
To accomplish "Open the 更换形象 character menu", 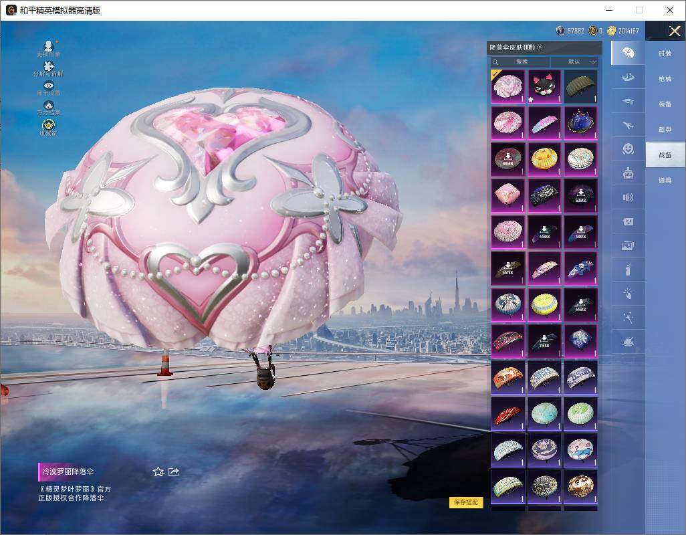I will click(x=48, y=47).
